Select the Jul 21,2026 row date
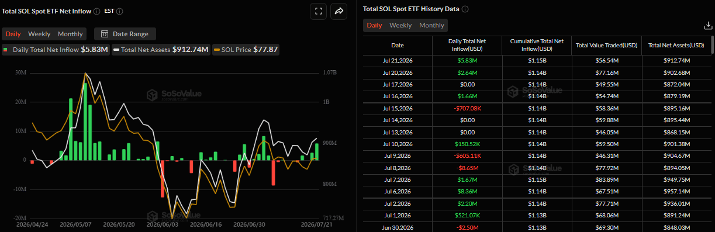Image resolution: width=715 pixels, height=232 pixels. coord(397,61)
